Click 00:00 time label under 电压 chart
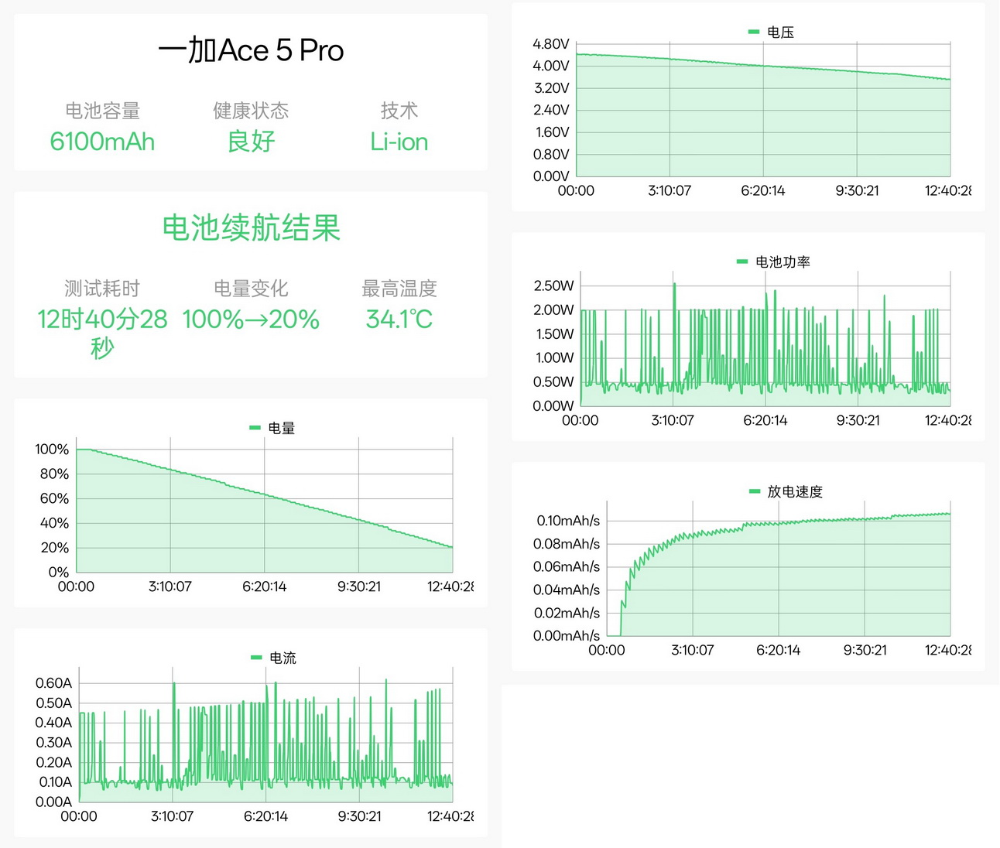Screen dimensions: 1000x848 pos(576,191)
